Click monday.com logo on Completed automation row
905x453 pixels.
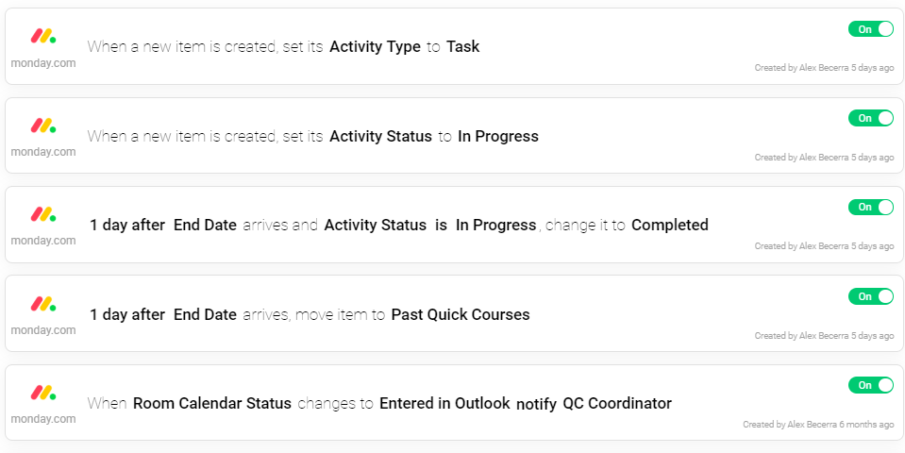point(42,214)
